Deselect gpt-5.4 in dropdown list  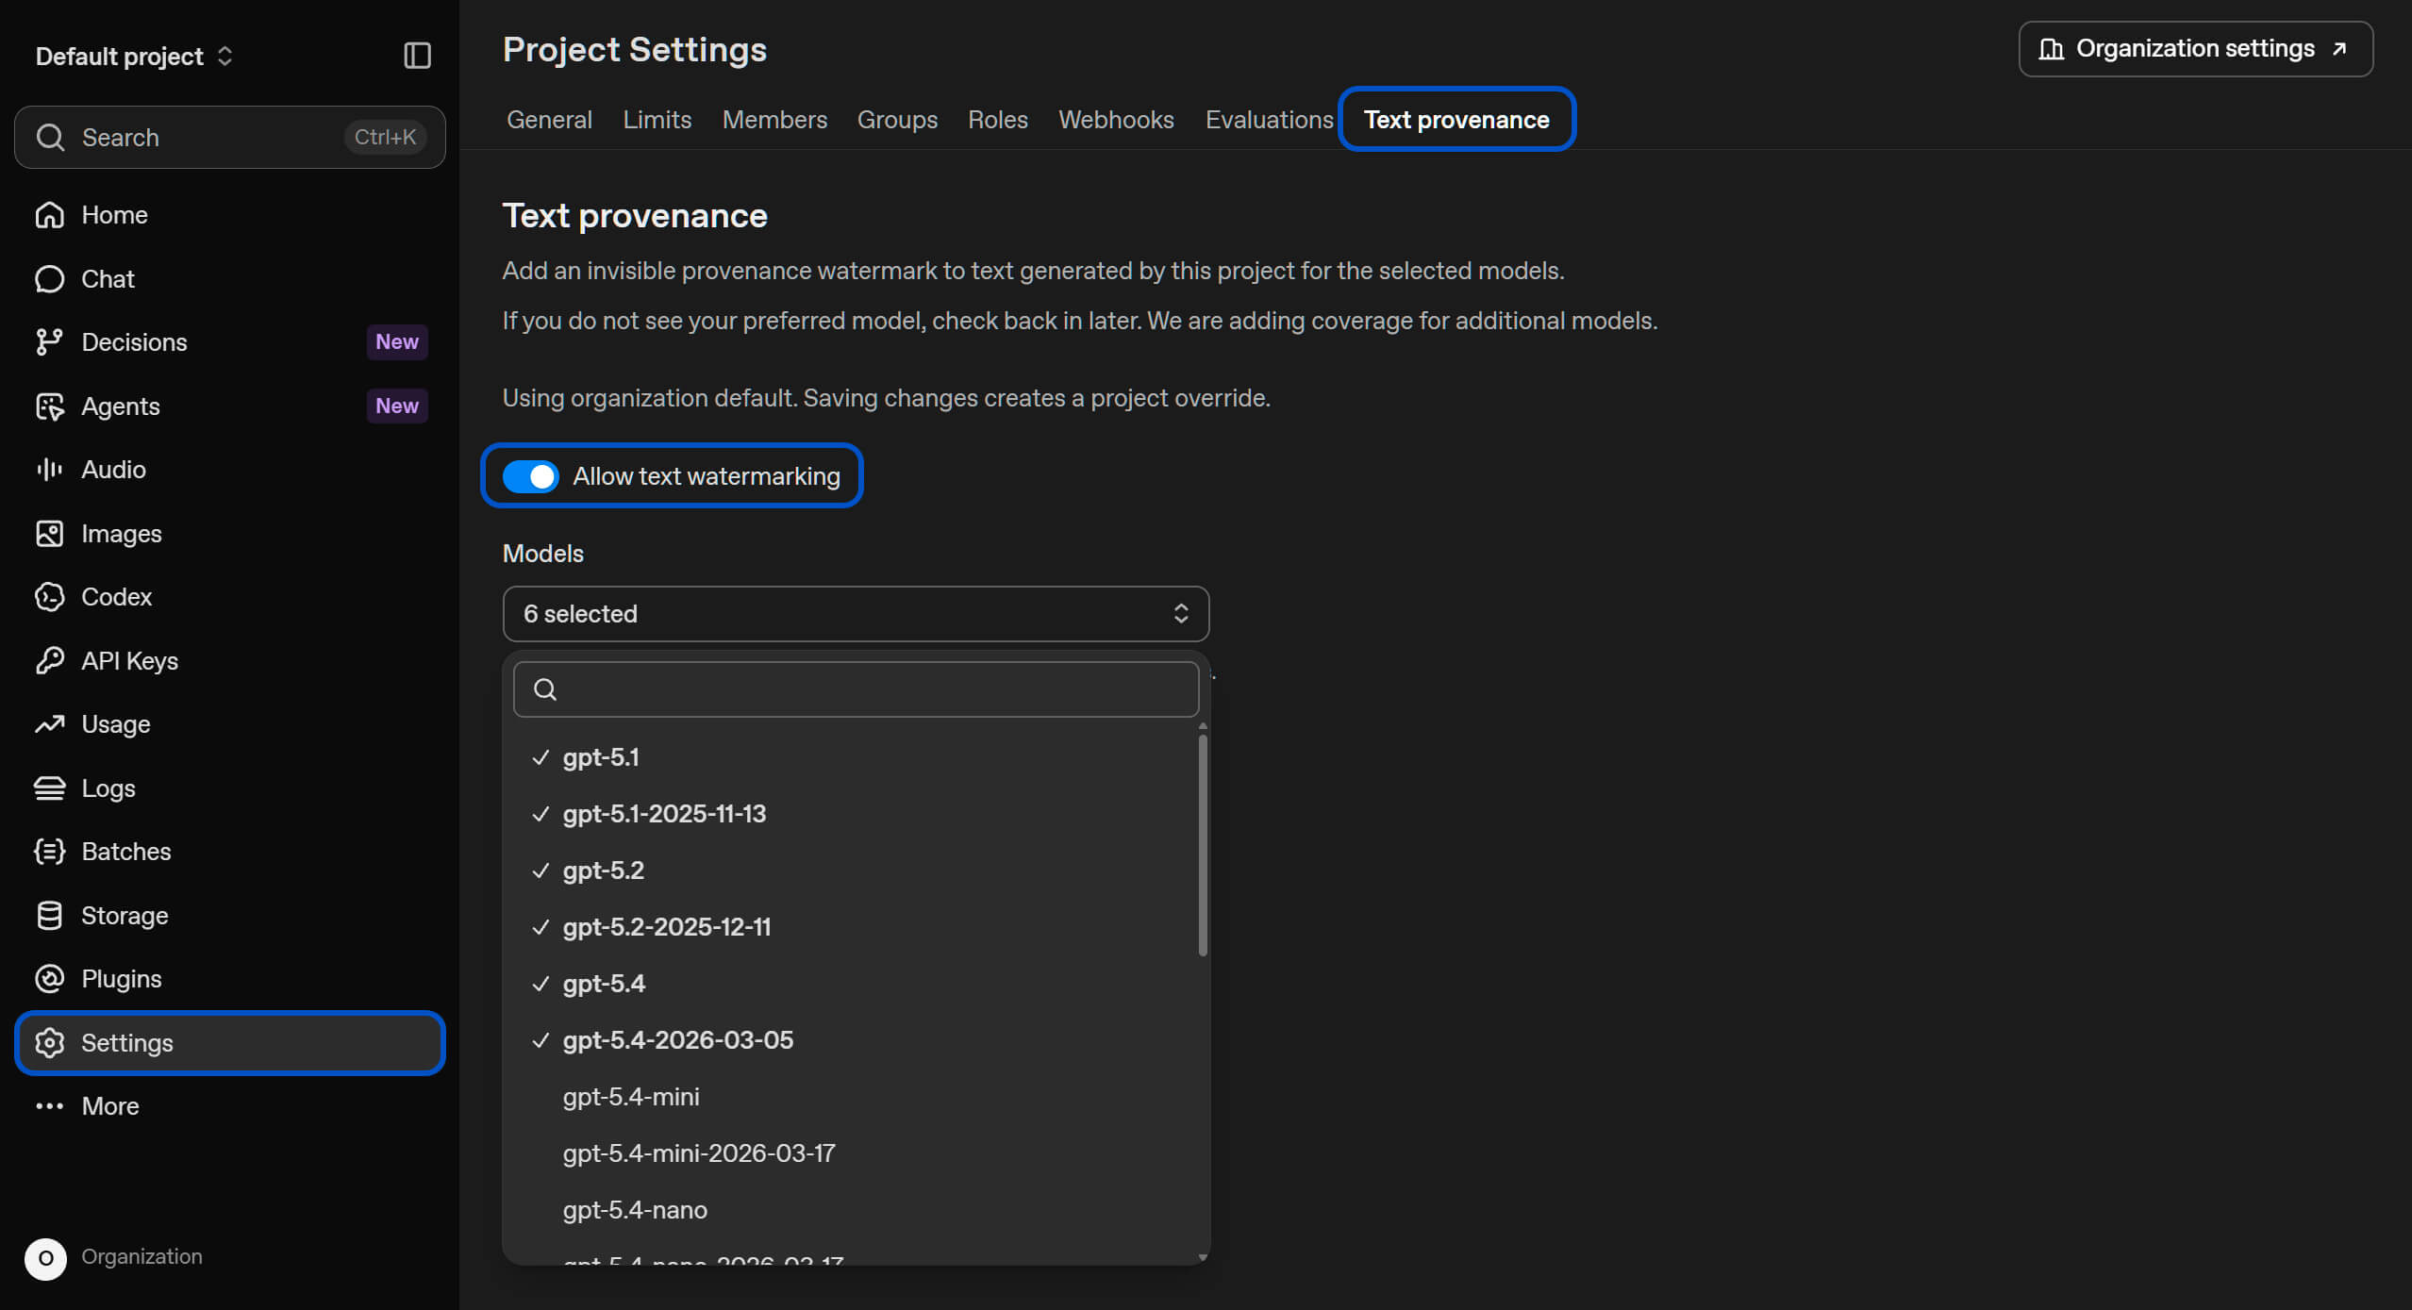[x=855, y=984]
